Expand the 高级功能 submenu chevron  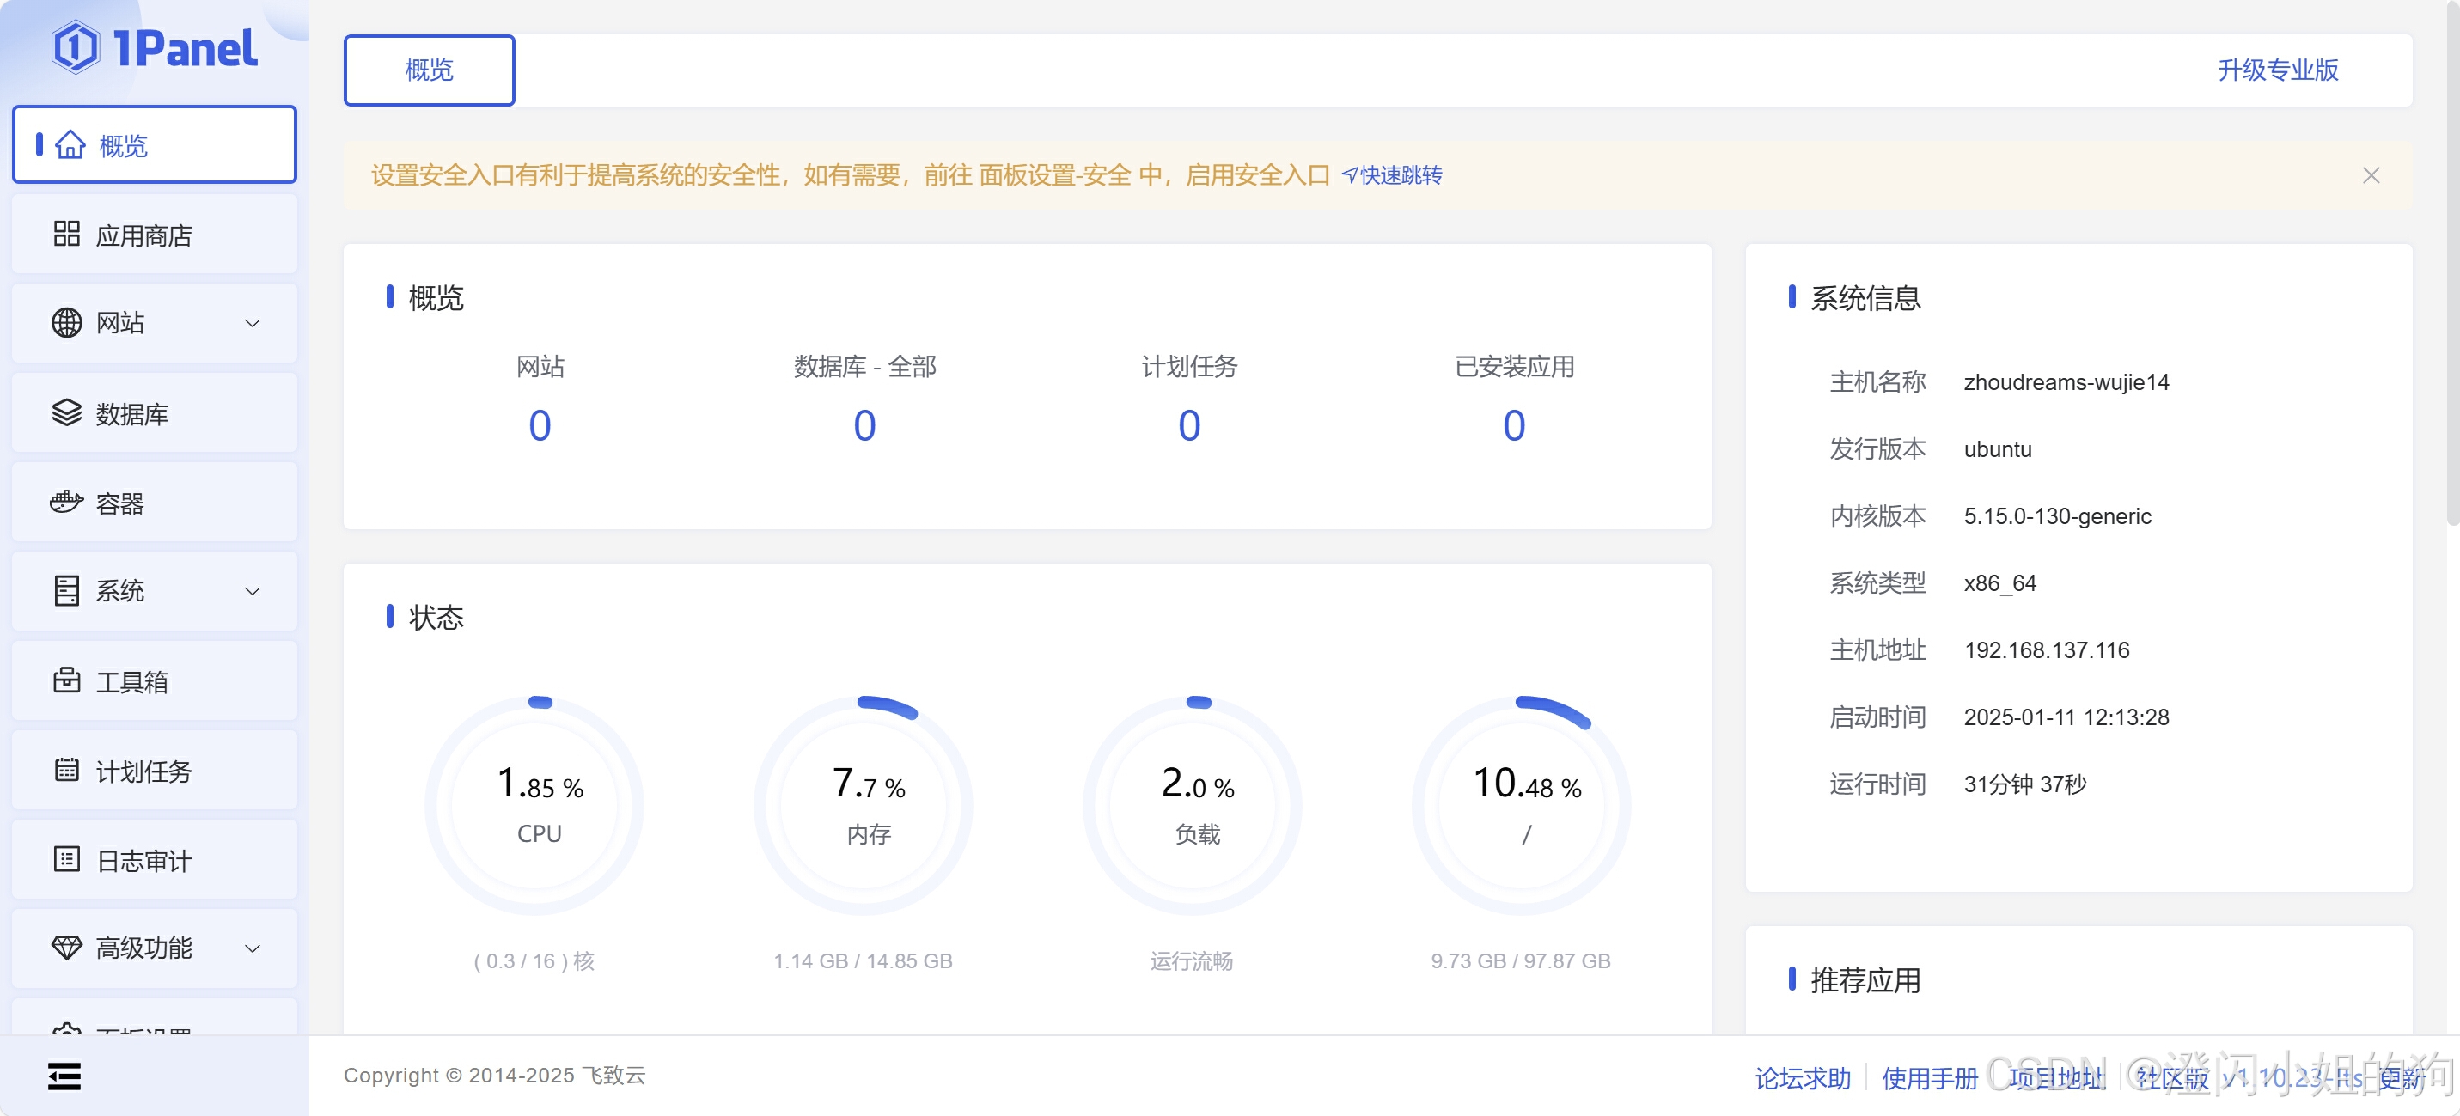tap(252, 948)
